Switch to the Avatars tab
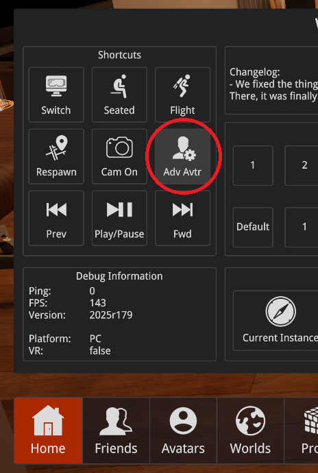Viewport: 318px width, 473px height. pyautogui.click(x=183, y=430)
